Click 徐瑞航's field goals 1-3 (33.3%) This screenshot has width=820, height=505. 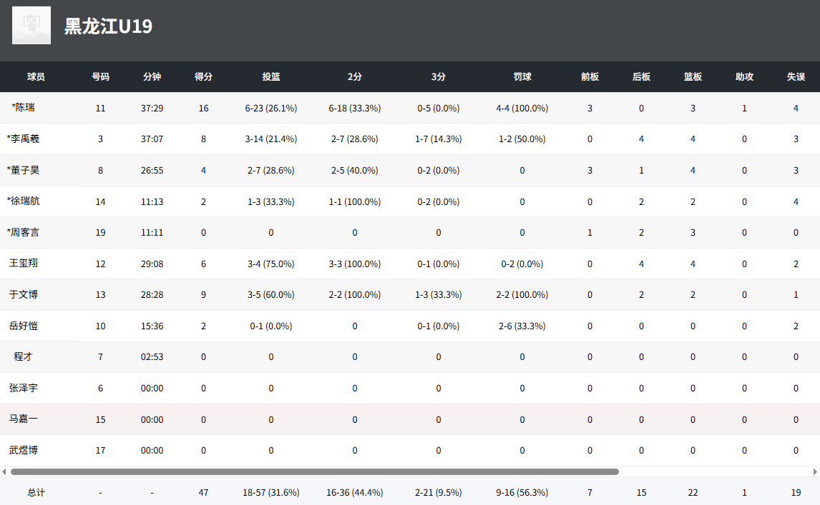point(271,201)
